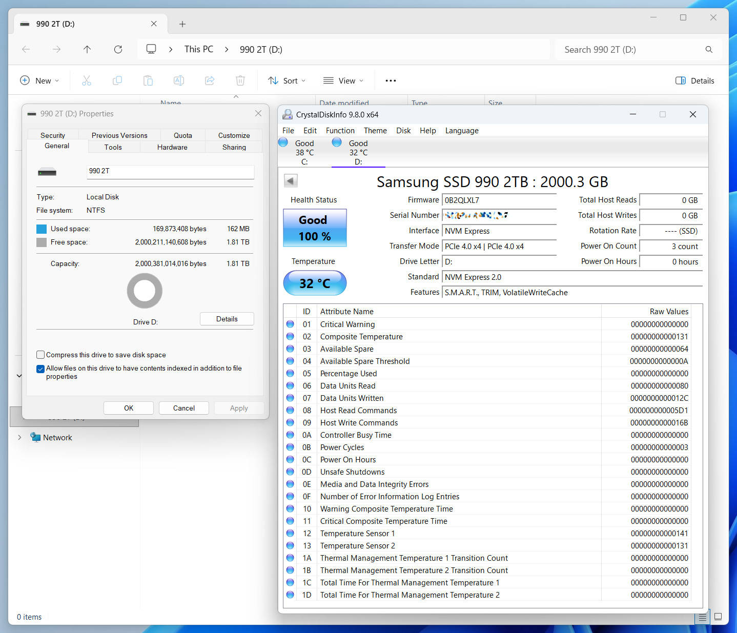
Task: Expand the chevron after This PC breadcrumb
Action: (x=227, y=49)
